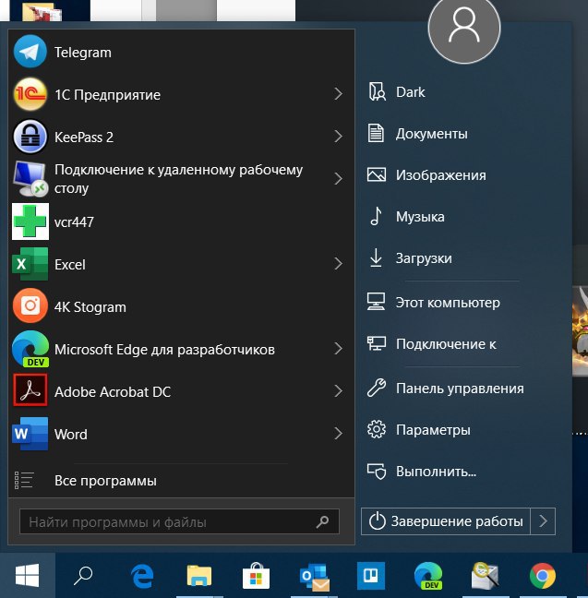Click the Windows Start button on taskbar
Image resolution: width=588 pixels, height=598 pixels.
click(x=27, y=575)
